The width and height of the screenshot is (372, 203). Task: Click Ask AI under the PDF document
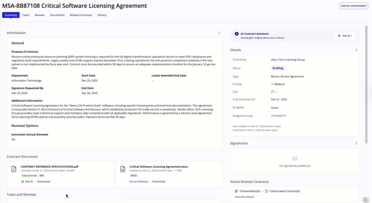click(x=29, y=182)
